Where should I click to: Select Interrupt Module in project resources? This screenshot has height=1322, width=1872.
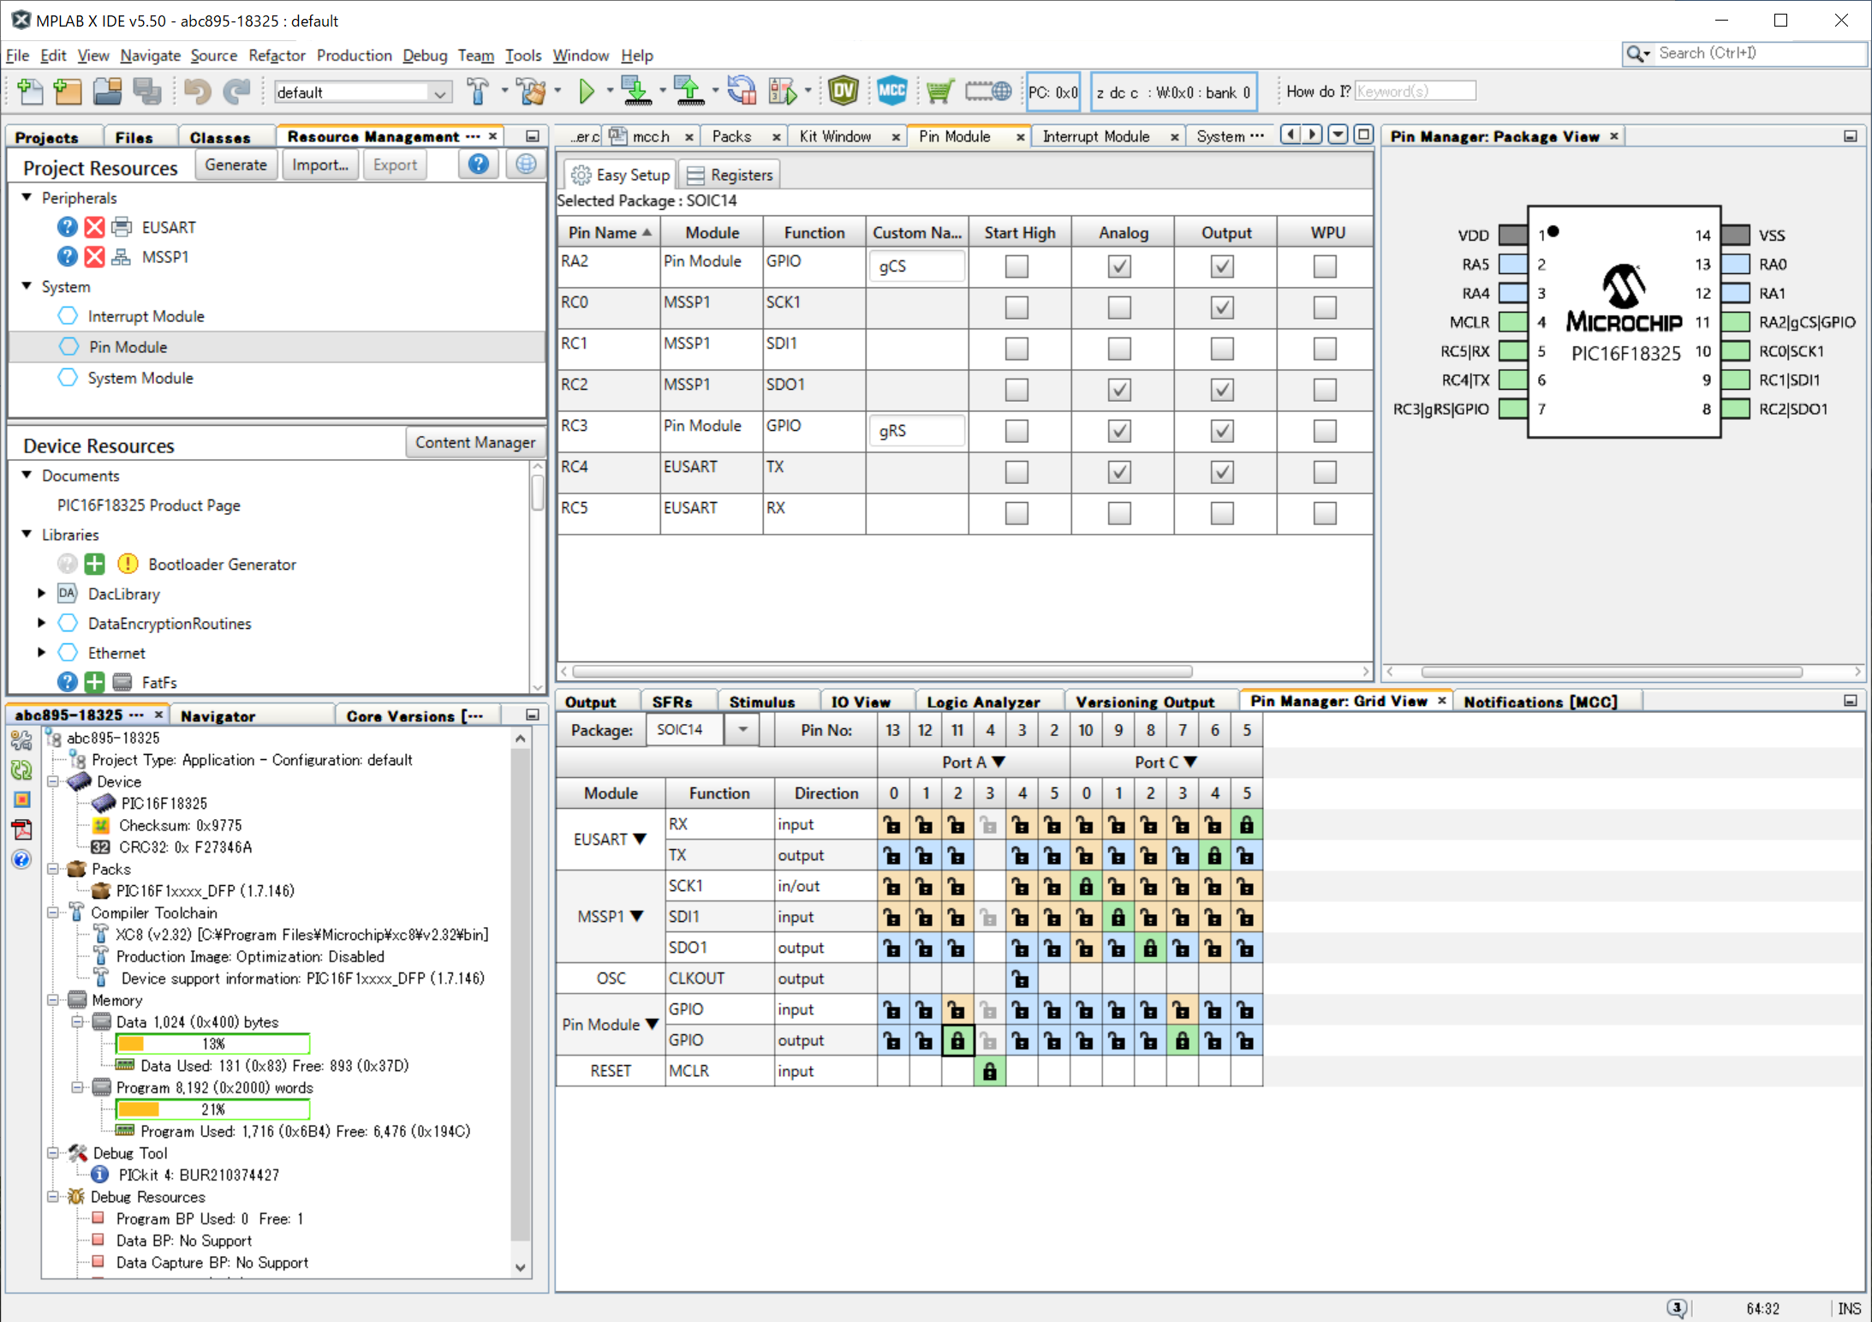click(x=146, y=316)
